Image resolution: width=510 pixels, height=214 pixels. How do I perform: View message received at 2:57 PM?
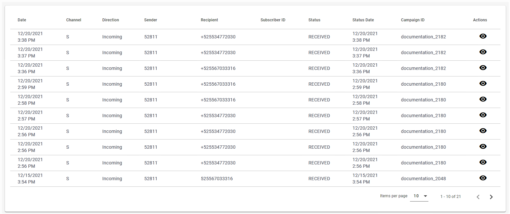pos(483,115)
